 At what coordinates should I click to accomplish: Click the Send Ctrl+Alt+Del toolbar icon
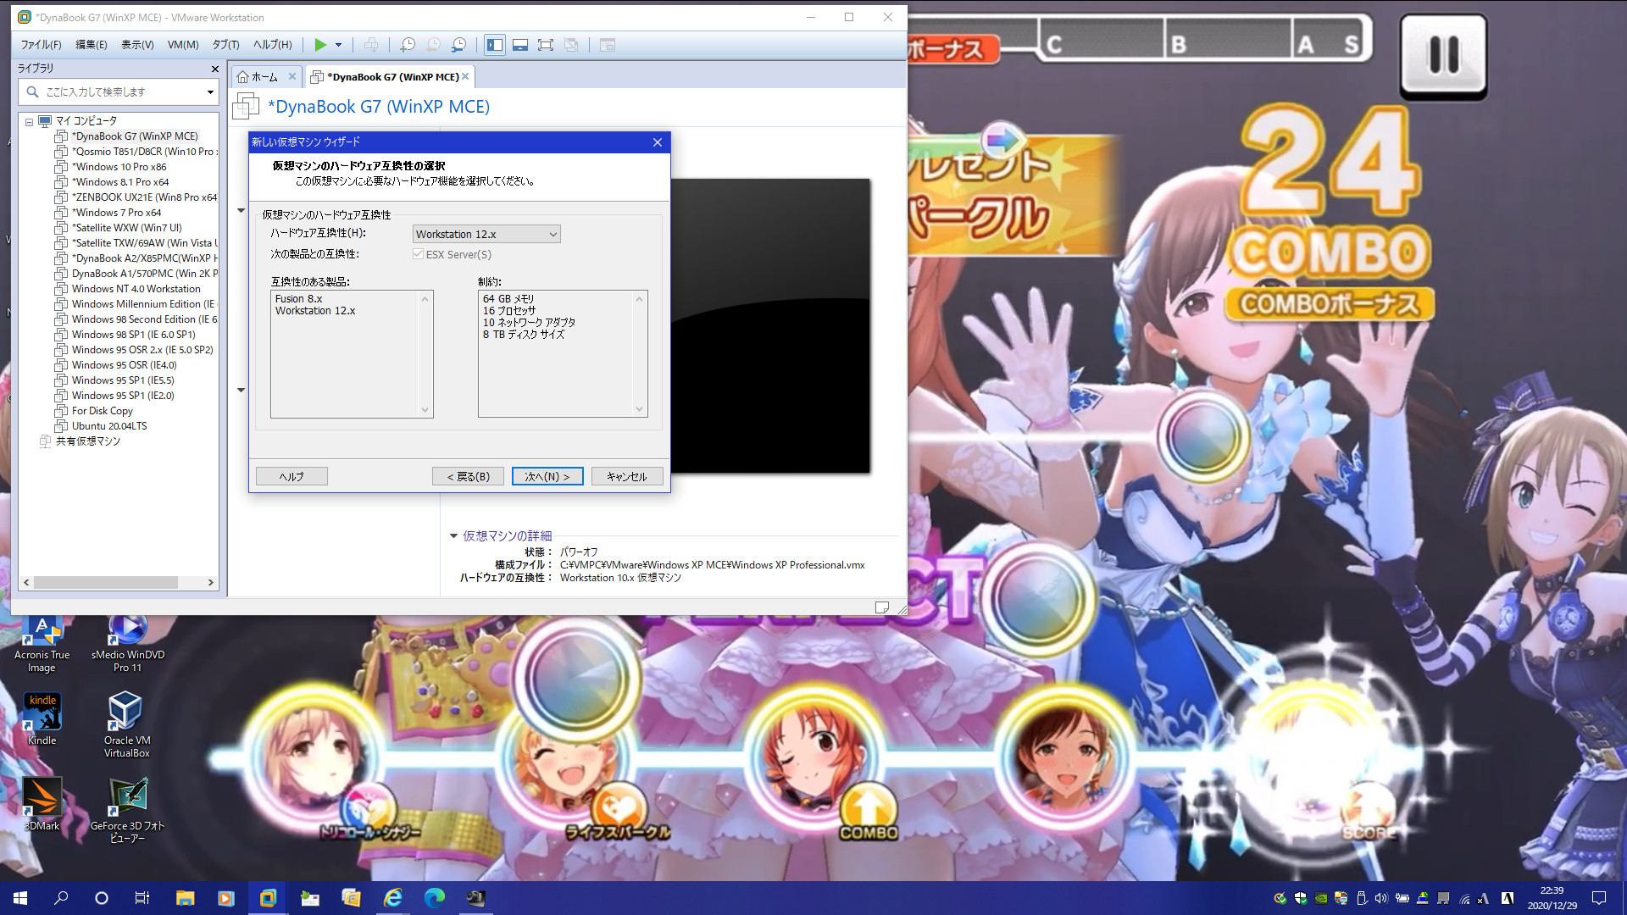pyautogui.click(x=371, y=45)
